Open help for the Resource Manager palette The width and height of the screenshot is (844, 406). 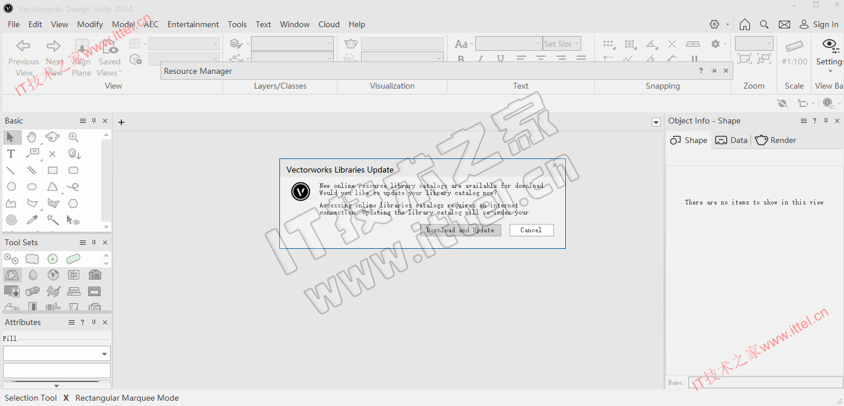pyautogui.click(x=701, y=71)
